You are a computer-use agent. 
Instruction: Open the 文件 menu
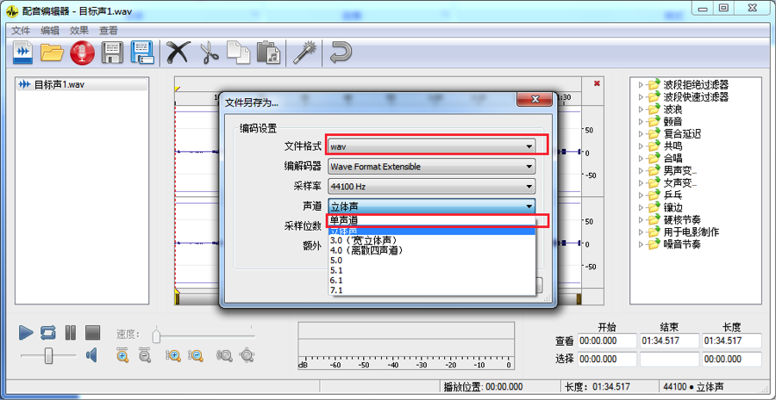[x=21, y=30]
